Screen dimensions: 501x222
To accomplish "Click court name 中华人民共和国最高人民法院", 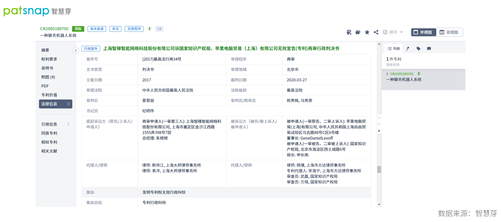I will [x=168, y=90].
